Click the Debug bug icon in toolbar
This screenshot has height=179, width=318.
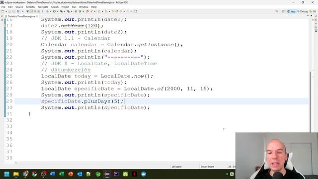coord(48,11)
